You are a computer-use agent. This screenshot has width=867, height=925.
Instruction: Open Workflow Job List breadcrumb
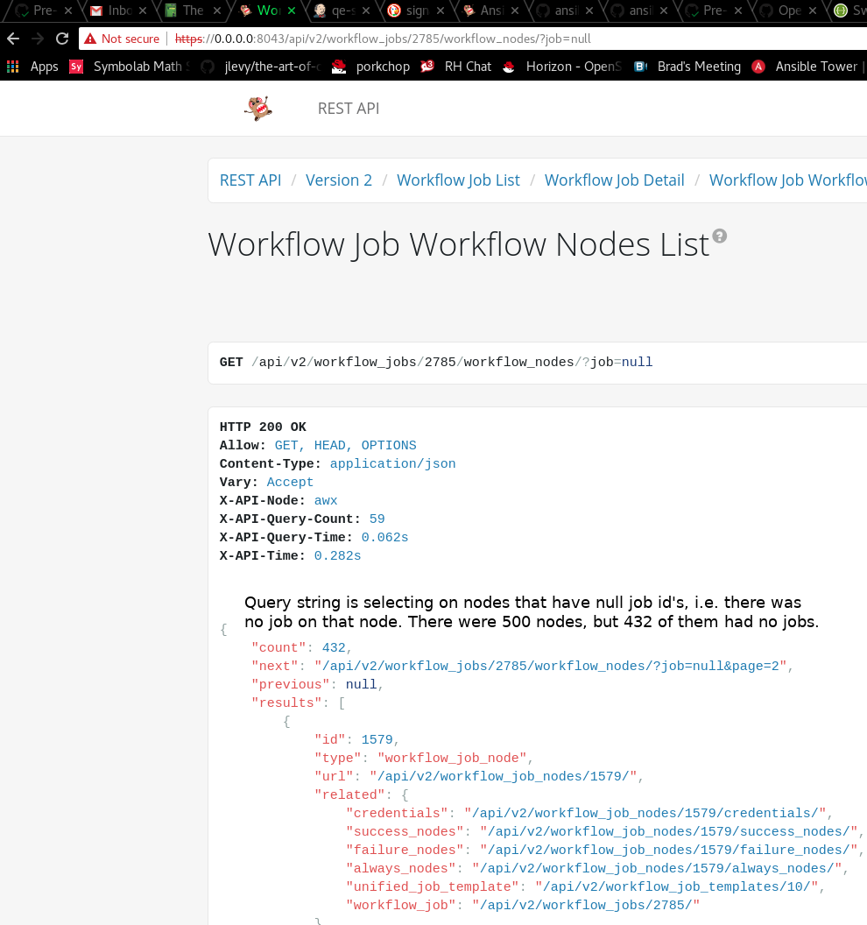click(x=458, y=180)
